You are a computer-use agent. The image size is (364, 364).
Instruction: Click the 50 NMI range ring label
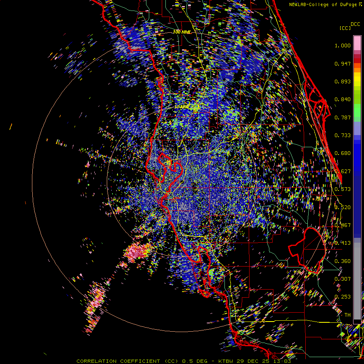click(181, 107)
